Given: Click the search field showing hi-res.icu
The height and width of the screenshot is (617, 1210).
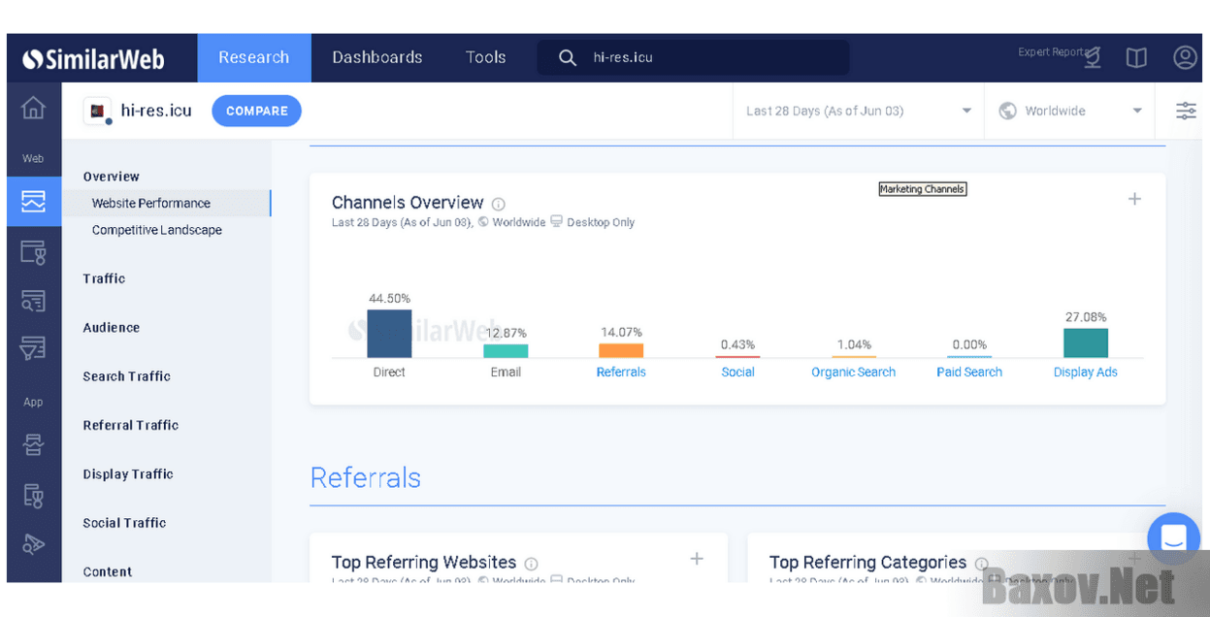Looking at the screenshot, I should tap(693, 57).
